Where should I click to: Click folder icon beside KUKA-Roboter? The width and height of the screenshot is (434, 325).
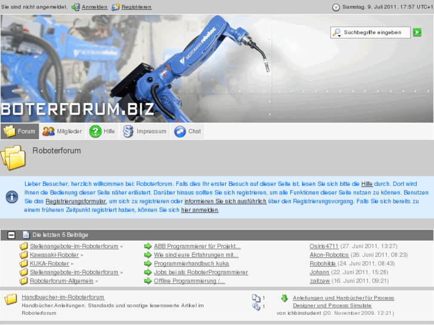(23, 264)
